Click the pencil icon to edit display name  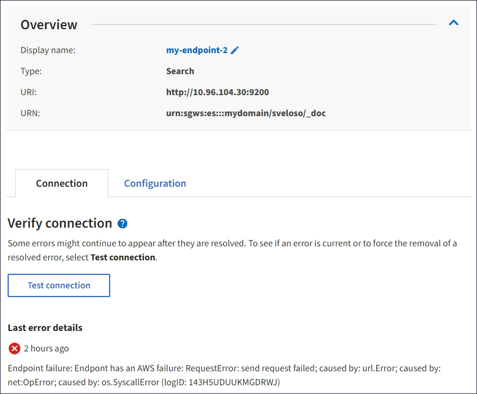[235, 50]
